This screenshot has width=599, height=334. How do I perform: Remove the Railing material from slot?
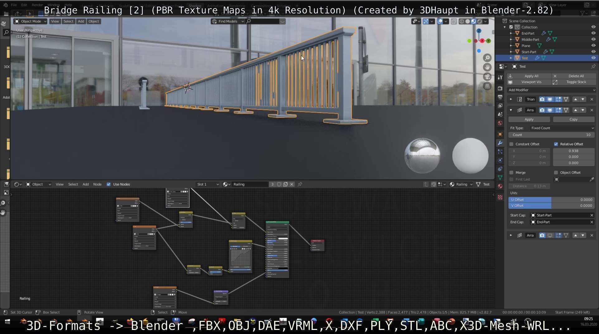292,184
